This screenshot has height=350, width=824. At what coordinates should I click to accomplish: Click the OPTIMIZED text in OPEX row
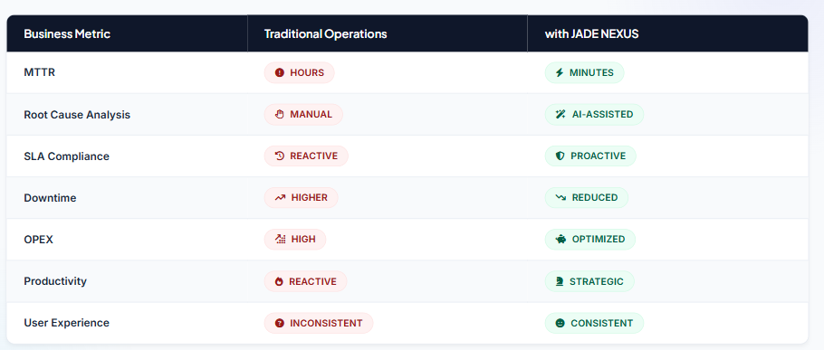pos(599,240)
